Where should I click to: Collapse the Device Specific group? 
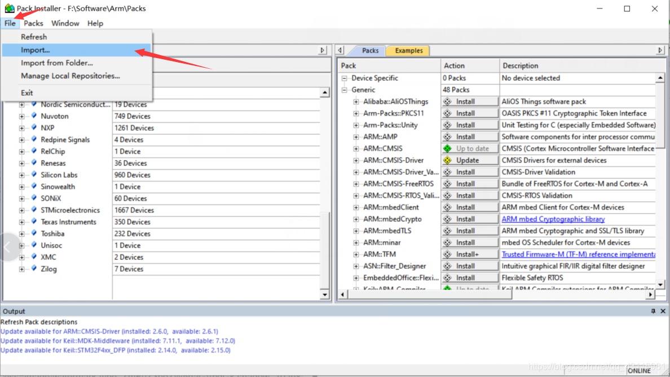click(x=345, y=78)
